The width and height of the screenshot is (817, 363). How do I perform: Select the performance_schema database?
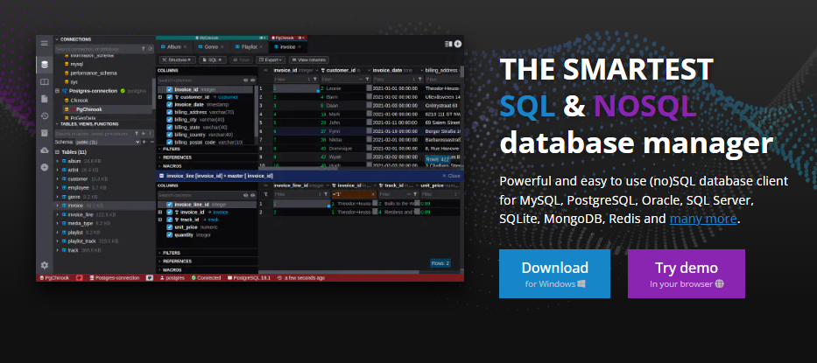(94, 73)
